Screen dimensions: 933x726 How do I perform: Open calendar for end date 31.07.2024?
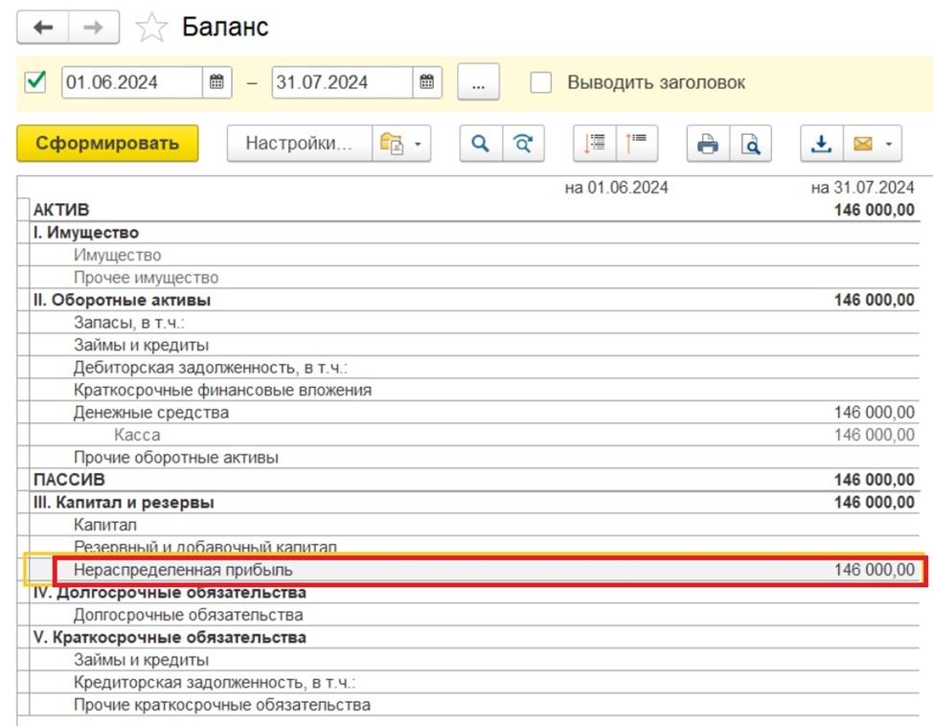click(427, 82)
